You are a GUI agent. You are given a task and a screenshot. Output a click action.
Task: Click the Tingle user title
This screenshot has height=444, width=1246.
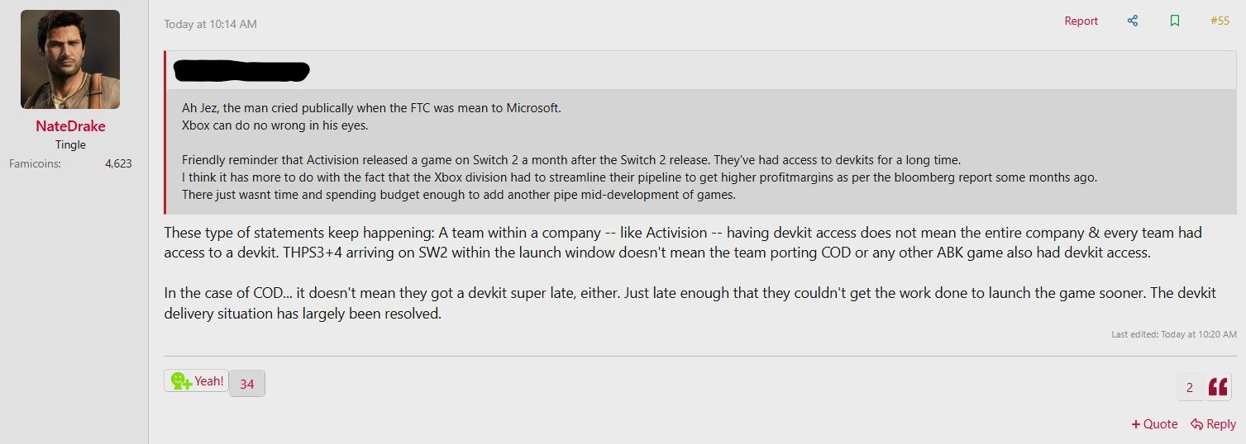[x=70, y=145]
